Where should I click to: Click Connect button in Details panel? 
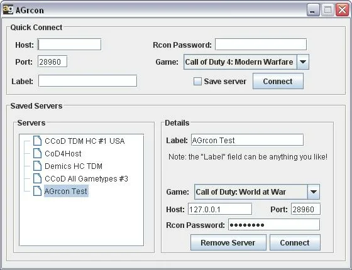(x=295, y=242)
